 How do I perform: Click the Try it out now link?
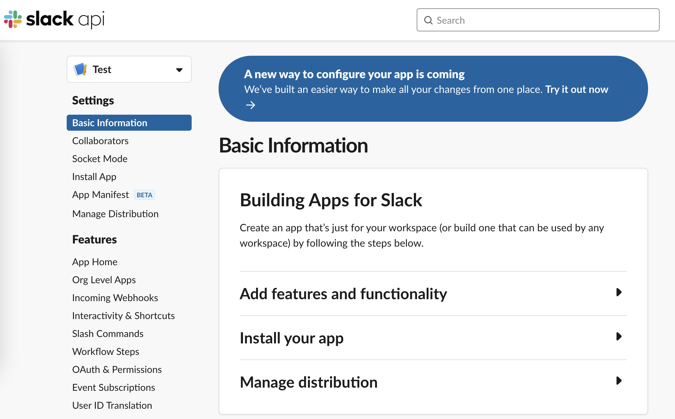(576, 89)
